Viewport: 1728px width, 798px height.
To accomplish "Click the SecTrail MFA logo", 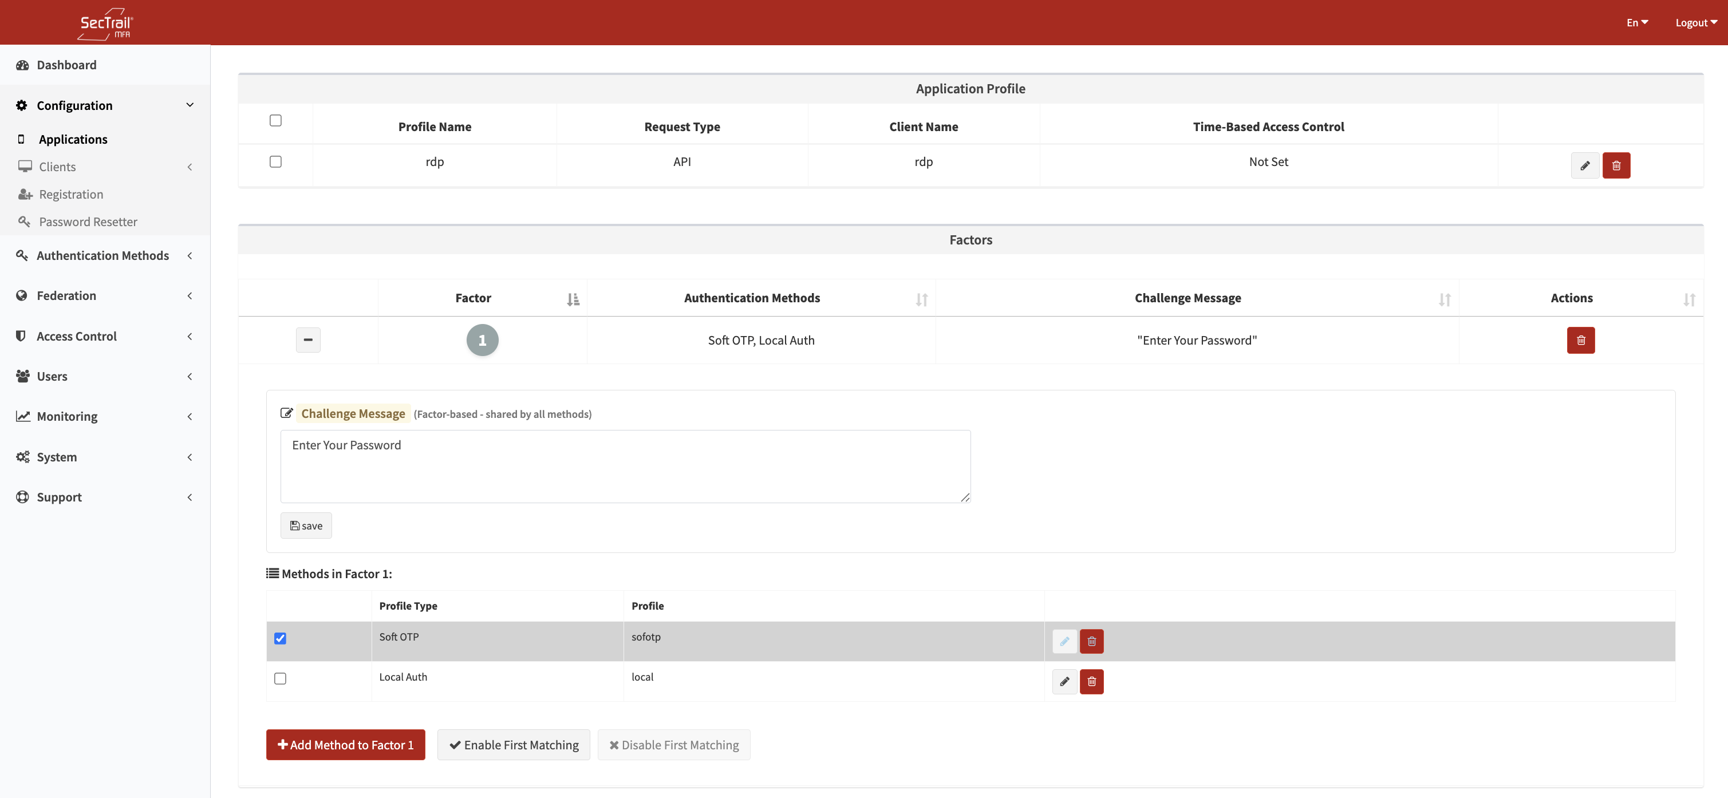I will [x=105, y=23].
